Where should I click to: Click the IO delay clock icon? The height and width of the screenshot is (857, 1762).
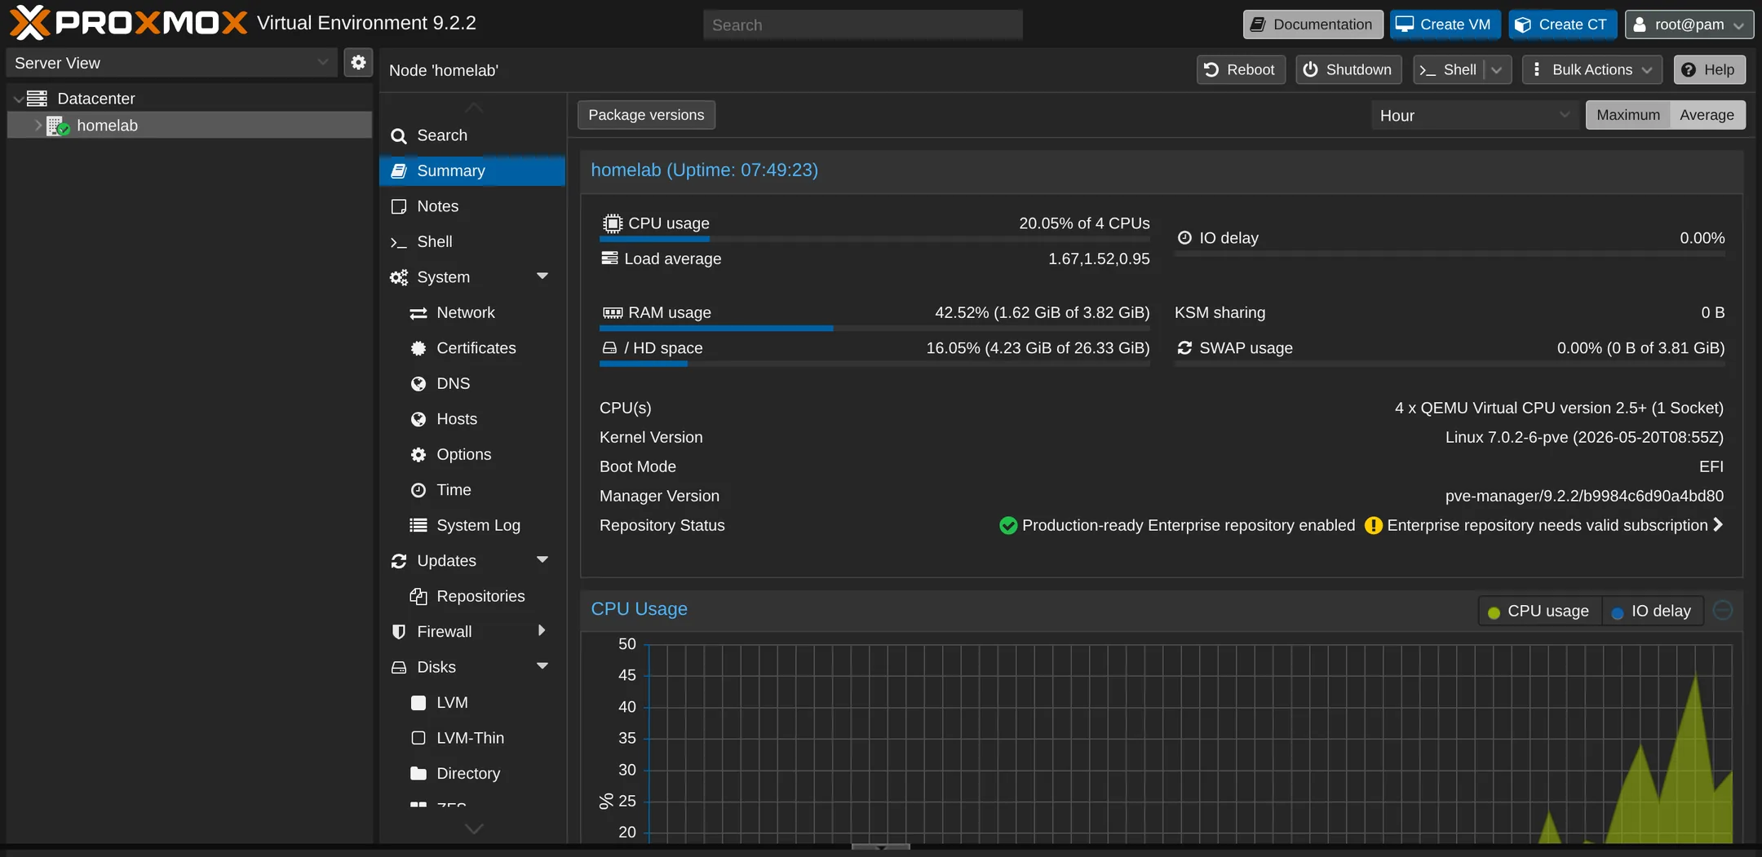1184,238
